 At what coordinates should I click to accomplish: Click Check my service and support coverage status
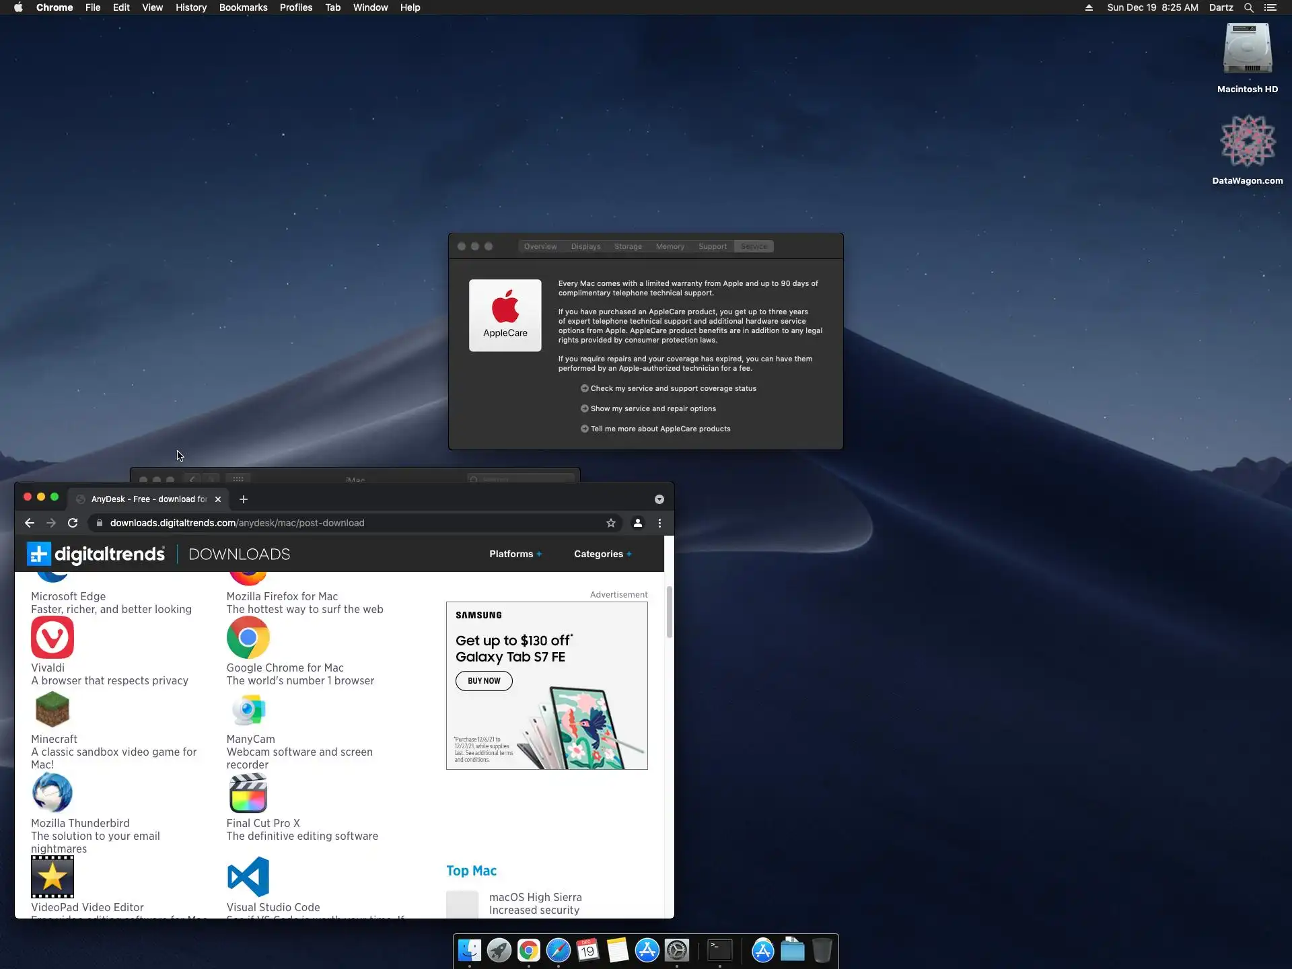(673, 388)
